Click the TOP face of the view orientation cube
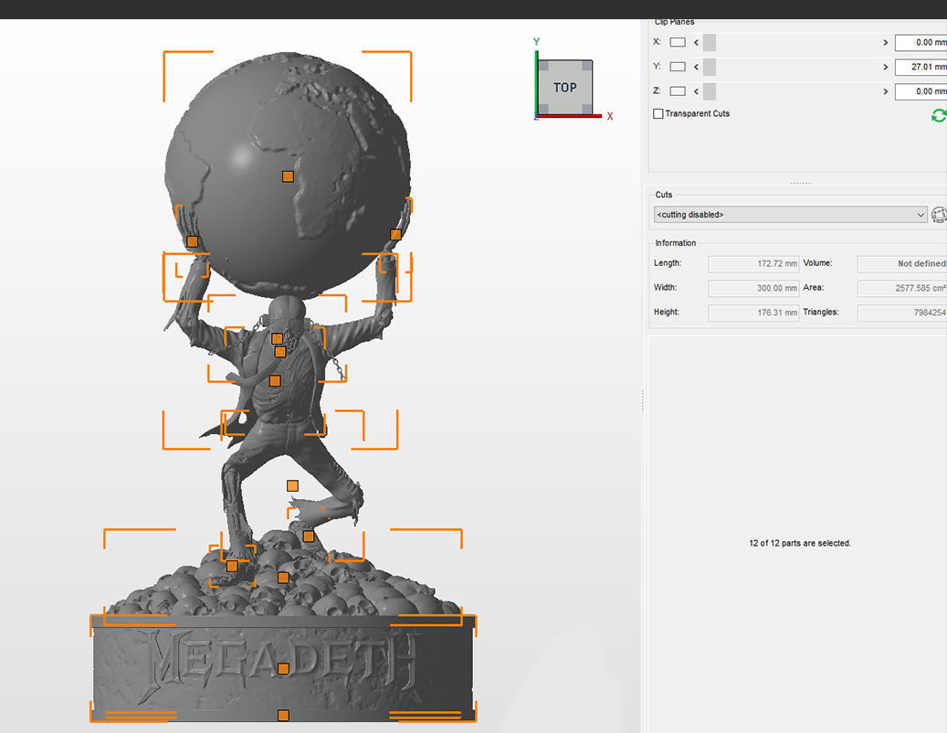947x733 pixels. point(565,88)
